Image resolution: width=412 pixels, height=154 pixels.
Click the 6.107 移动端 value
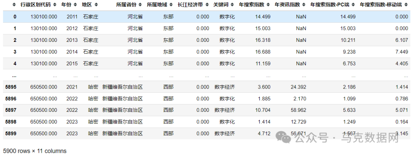click(402, 40)
